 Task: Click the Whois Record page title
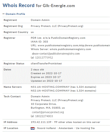(x=39, y=6)
